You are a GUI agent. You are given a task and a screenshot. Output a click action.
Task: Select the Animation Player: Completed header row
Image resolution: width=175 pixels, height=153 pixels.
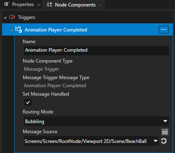tap(87, 29)
